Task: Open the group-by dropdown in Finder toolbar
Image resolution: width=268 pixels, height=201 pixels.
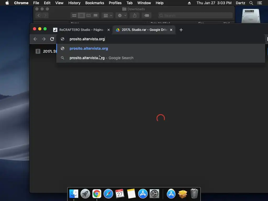Action: point(108,15)
